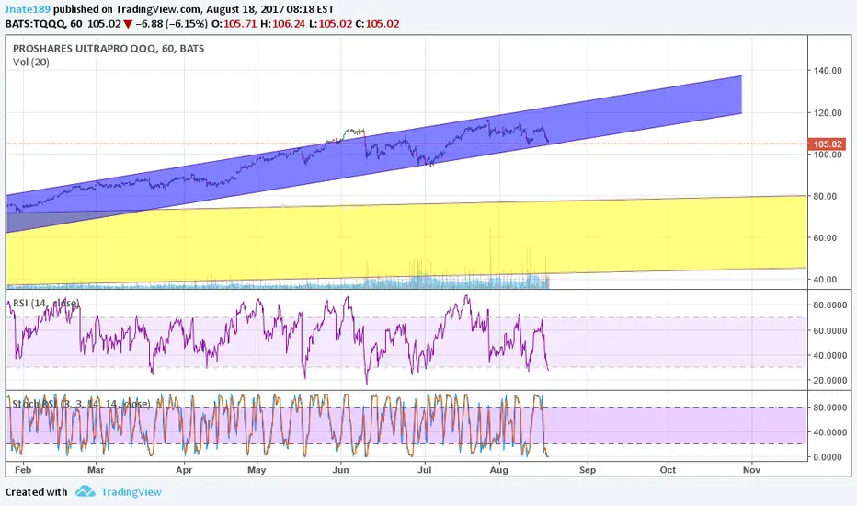The width and height of the screenshot is (857, 506).
Task: Click the L:105.02 low value
Action: coord(329,24)
